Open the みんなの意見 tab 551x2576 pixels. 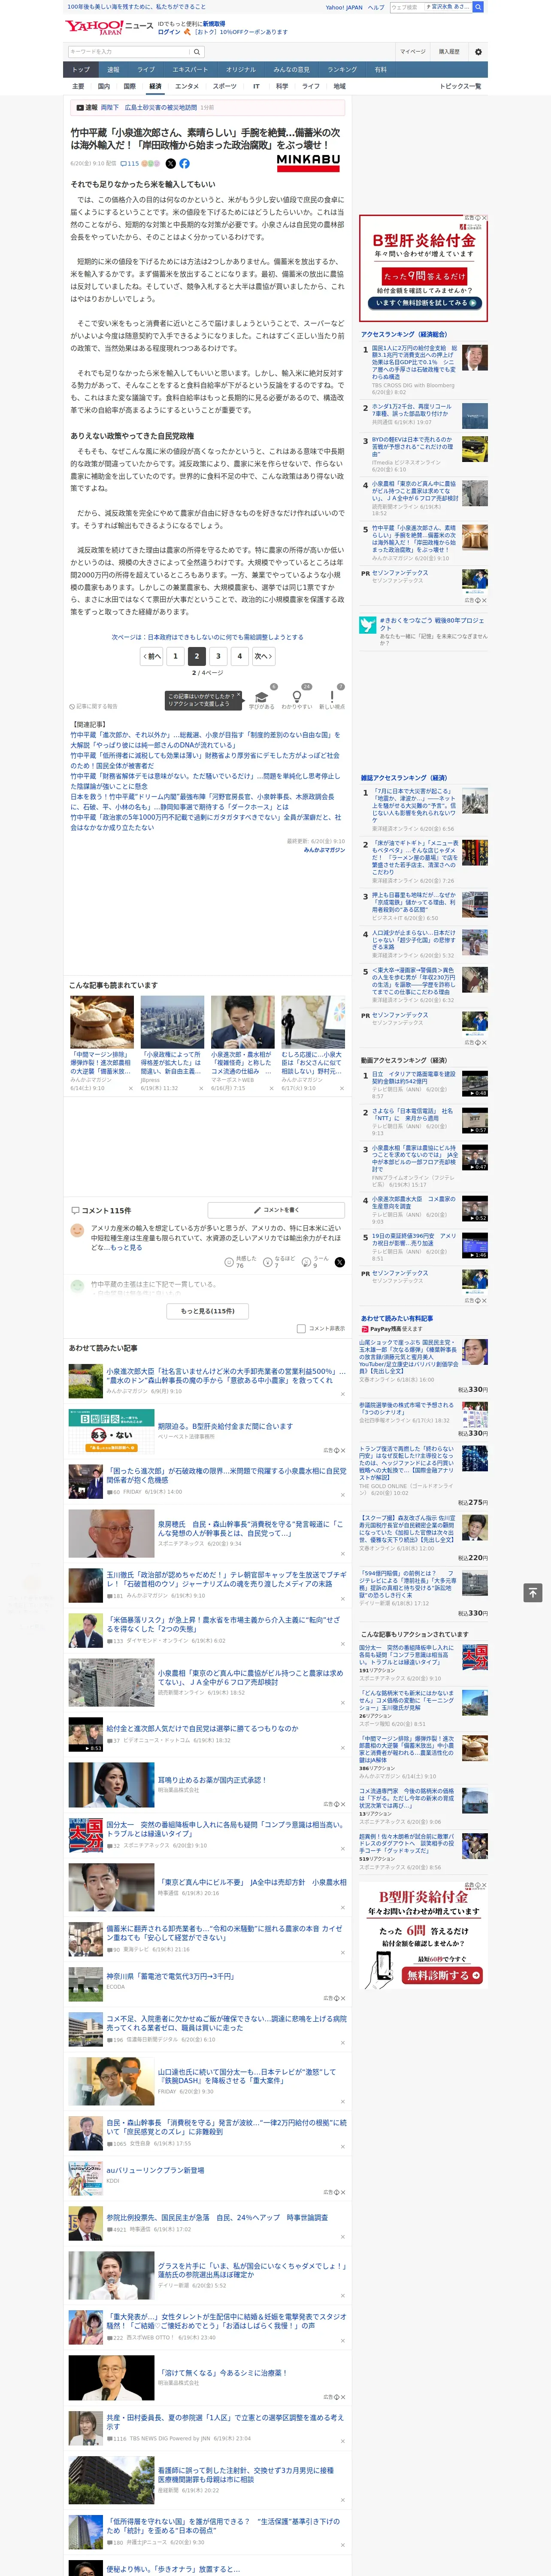(291, 70)
